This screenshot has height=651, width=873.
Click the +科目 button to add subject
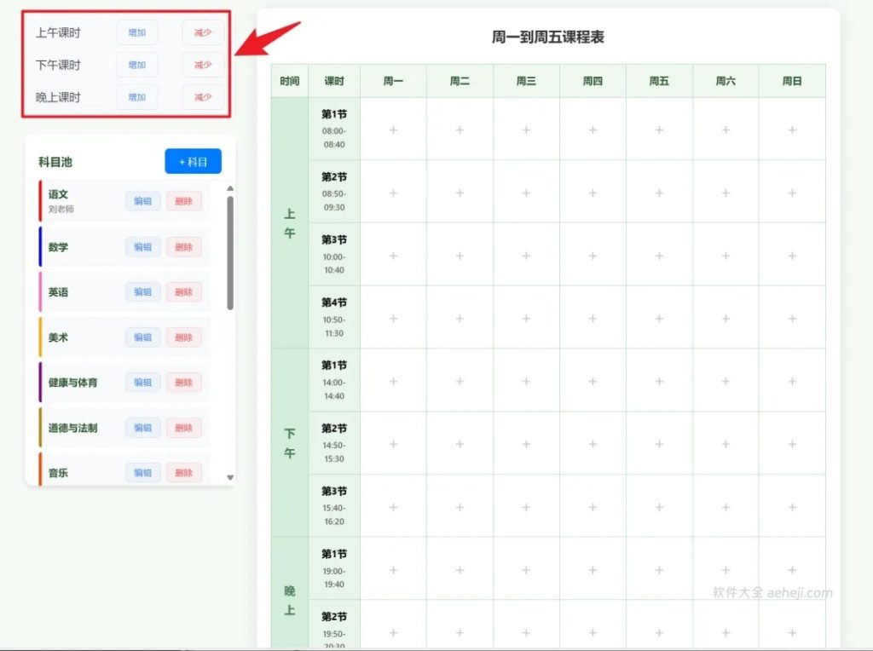point(193,161)
